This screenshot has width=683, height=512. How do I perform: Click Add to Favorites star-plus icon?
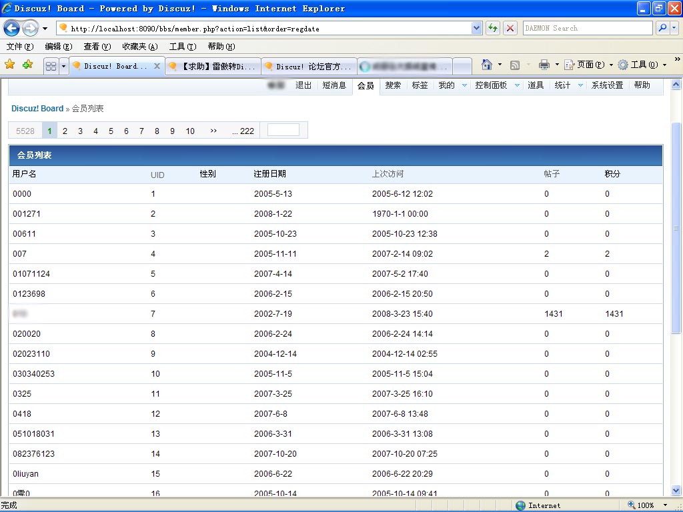click(x=28, y=65)
